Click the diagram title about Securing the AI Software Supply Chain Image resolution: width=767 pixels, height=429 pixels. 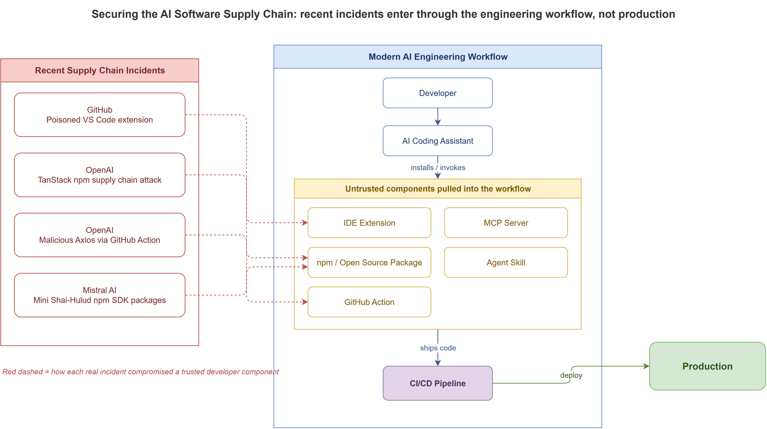[383, 14]
